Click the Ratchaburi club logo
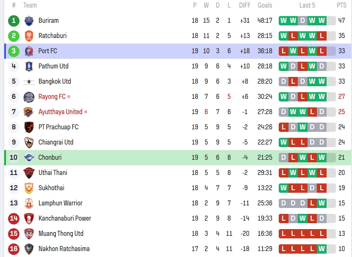This screenshot has width=352, height=257. (29, 36)
